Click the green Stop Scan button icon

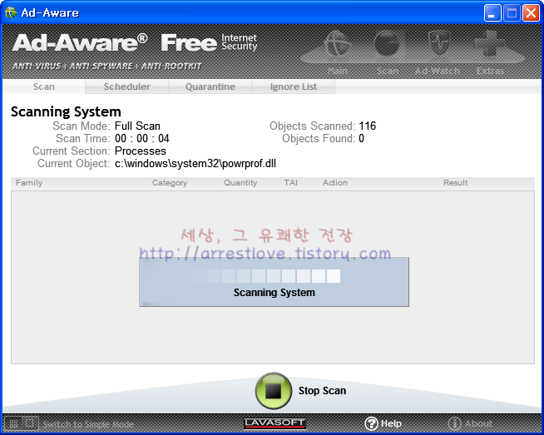pyautogui.click(x=274, y=391)
